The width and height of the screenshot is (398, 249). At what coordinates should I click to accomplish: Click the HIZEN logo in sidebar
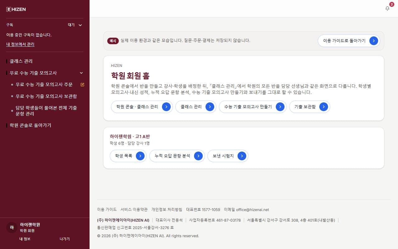point(16,9)
